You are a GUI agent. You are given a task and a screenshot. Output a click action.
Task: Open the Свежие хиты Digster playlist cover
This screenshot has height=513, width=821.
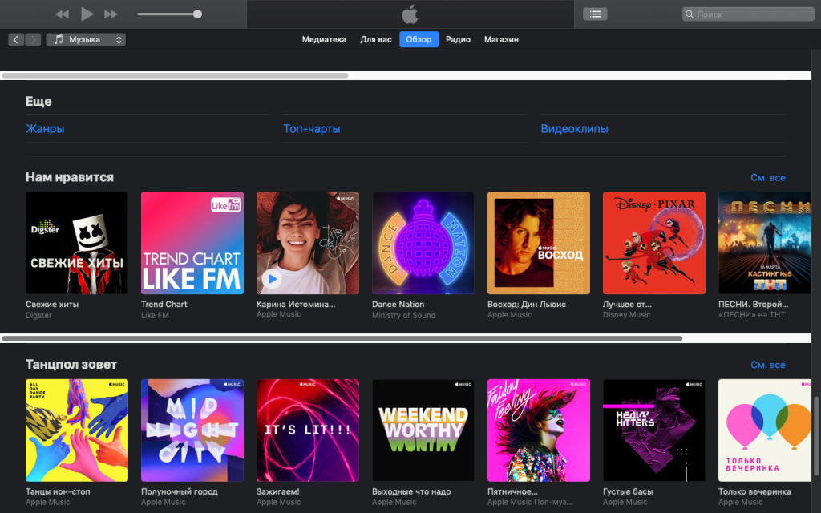[77, 243]
